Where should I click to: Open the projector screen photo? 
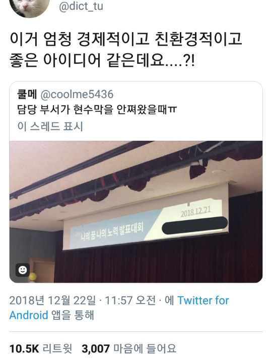pyautogui.click(x=136, y=212)
